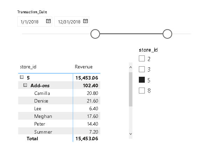Select the Peter row name
This screenshot has width=206, height=157.
[x=40, y=124]
